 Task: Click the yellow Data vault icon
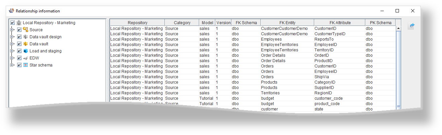click(x=26, y=44)
